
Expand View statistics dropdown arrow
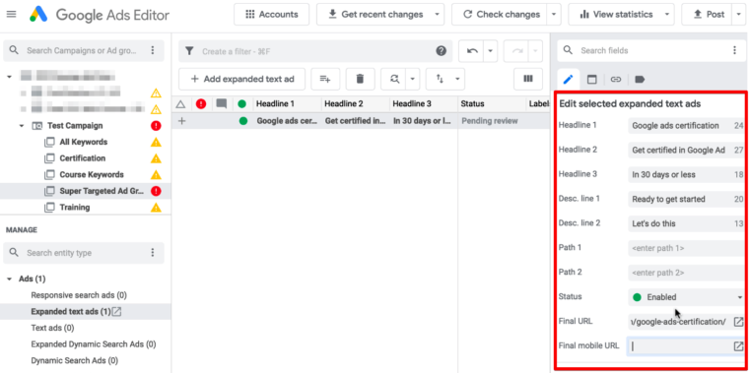(x=667, y=15)
